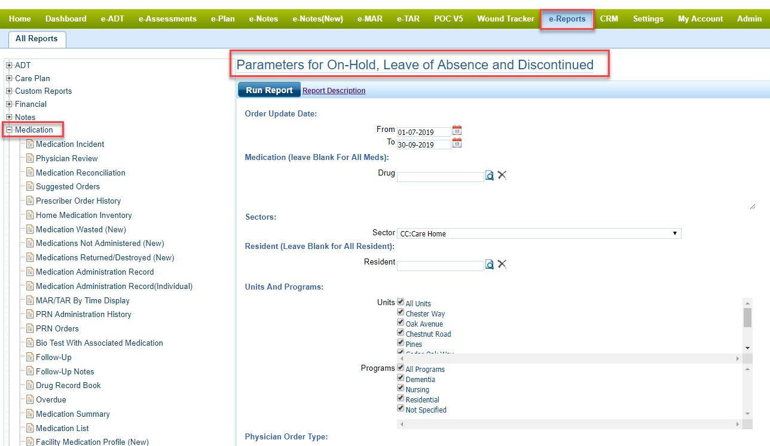This screenshot has height=446, width=770.
Task: Toggle the Chestnut Road unit checkbox
Action: (401, 333)
